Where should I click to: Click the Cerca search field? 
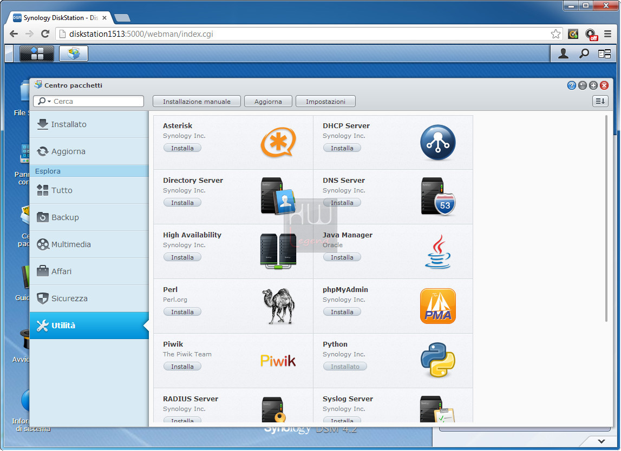pyautogui.click(x=88, y=101)
